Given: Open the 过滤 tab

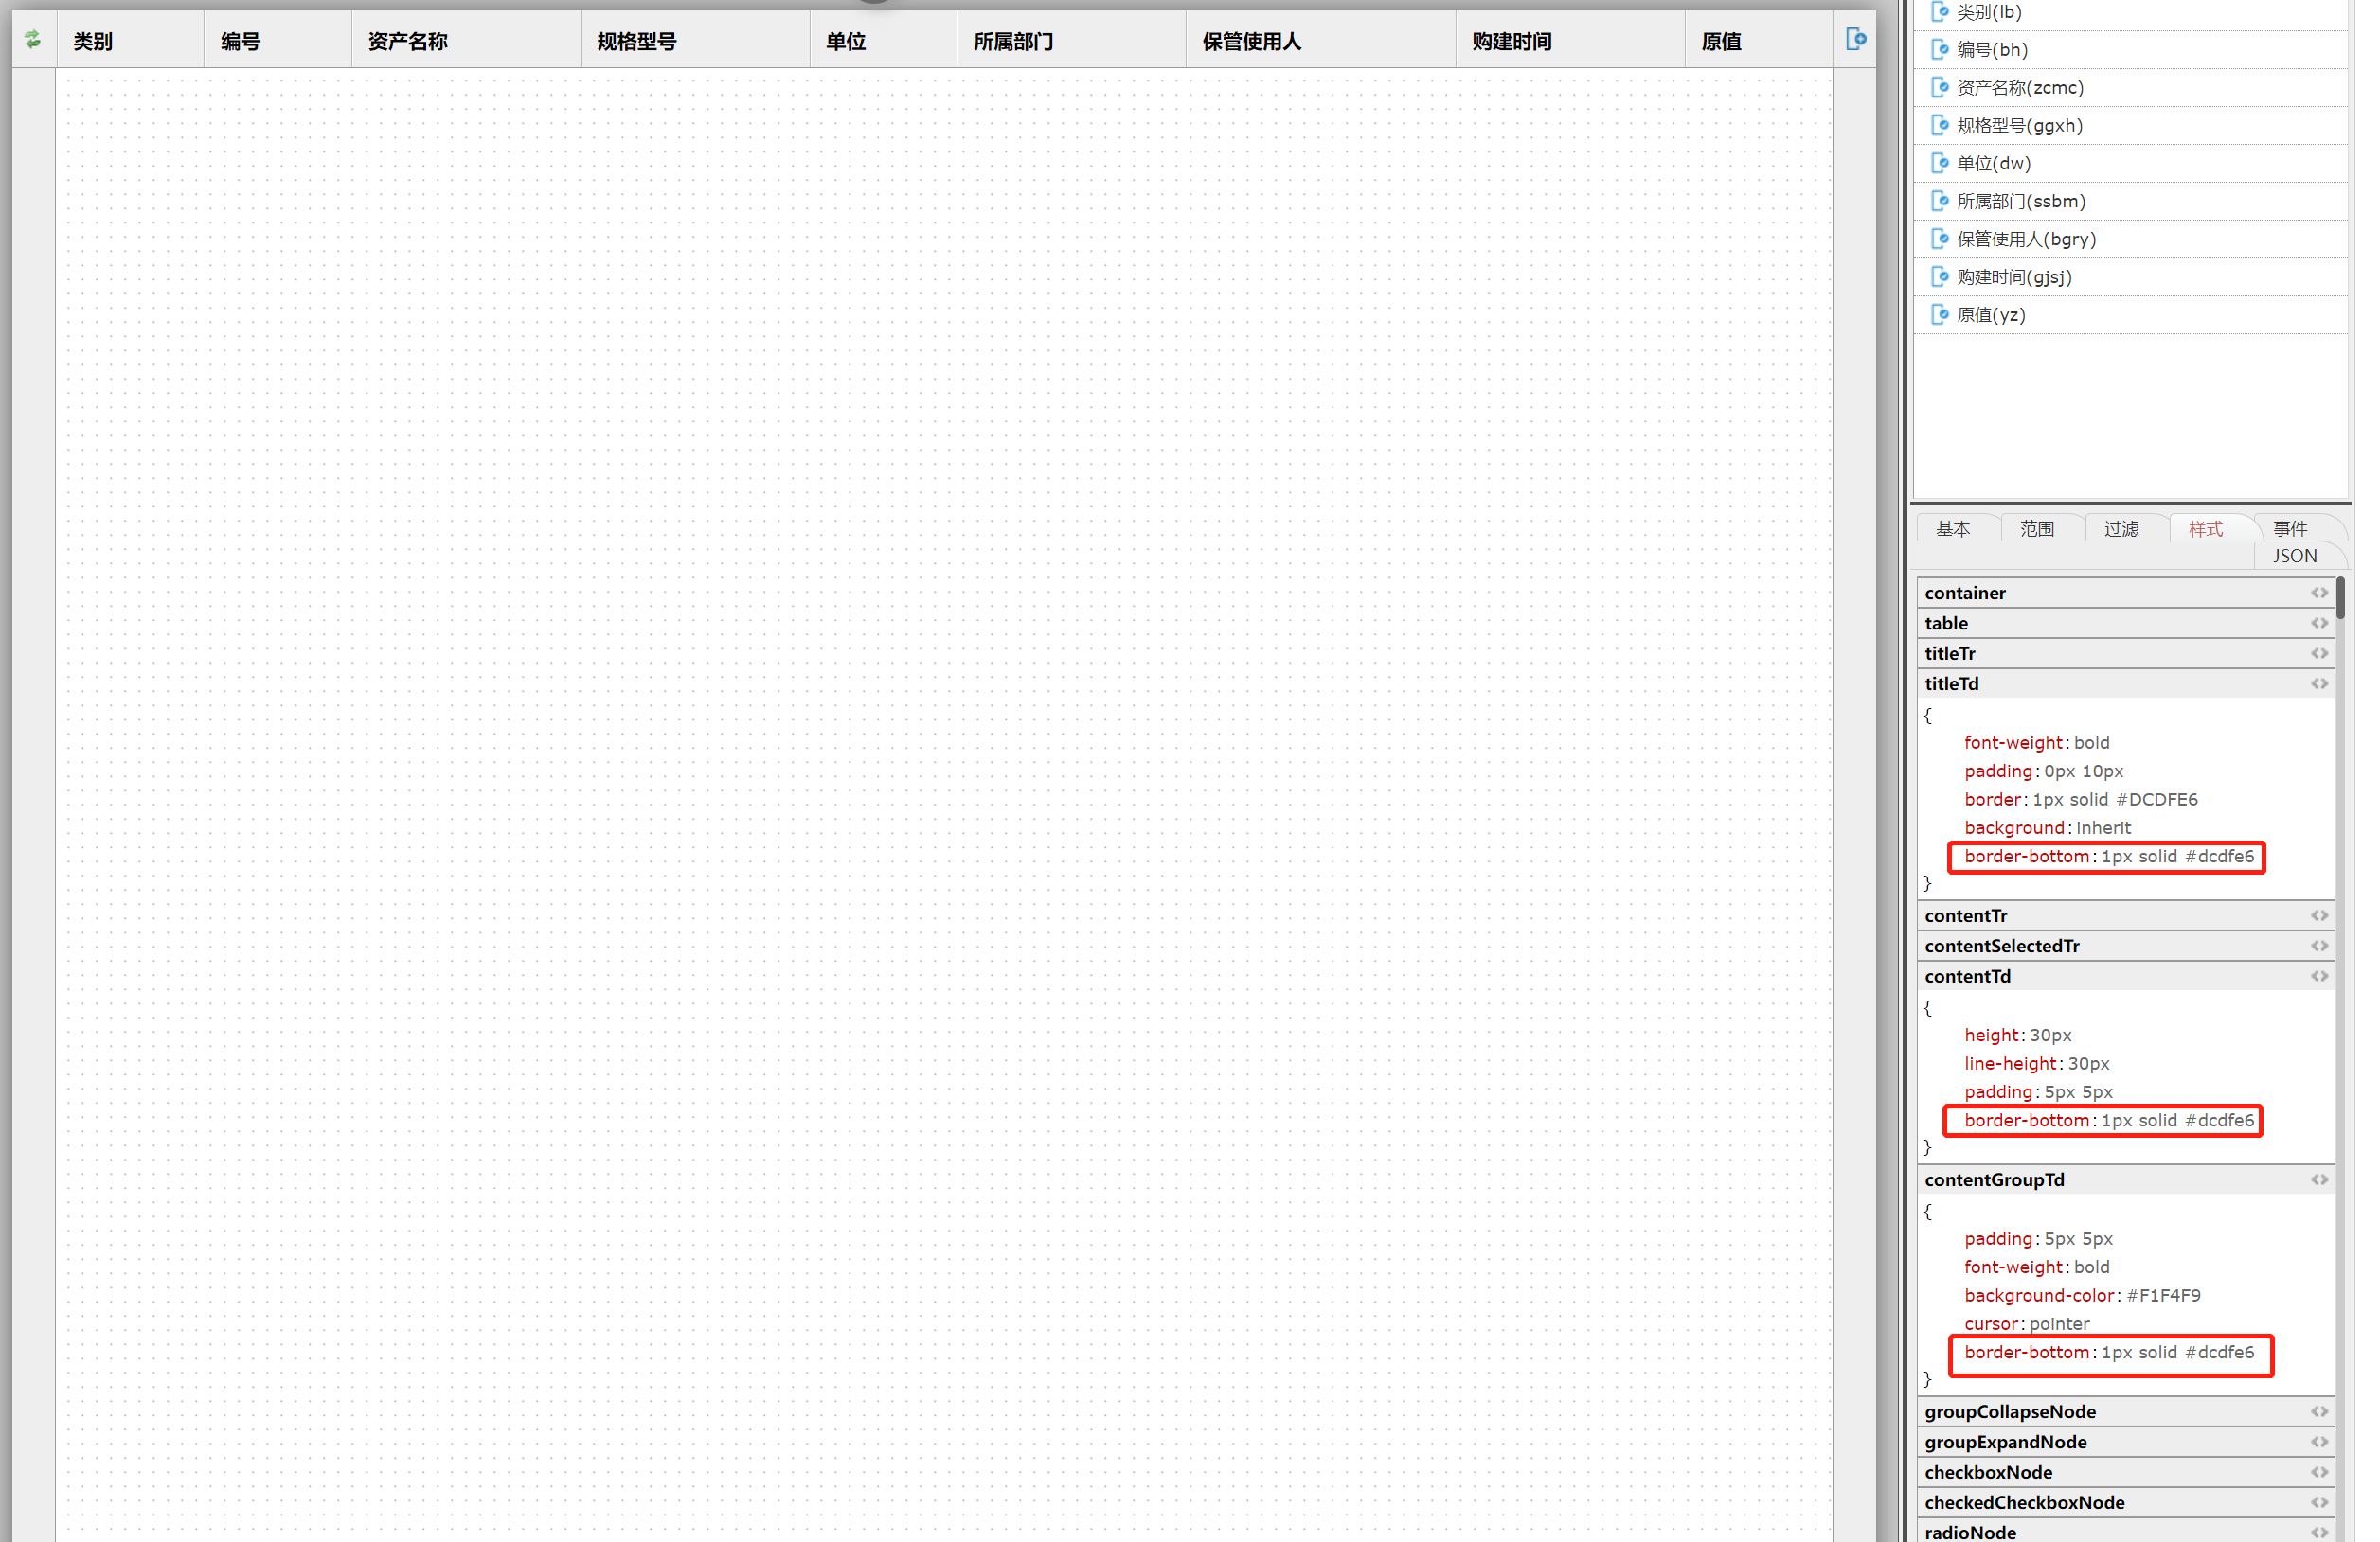Looking at the screenshot, I should click(2121, 528).
